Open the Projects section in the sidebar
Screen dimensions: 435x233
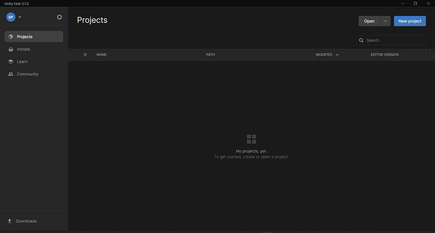pos(24,36)
